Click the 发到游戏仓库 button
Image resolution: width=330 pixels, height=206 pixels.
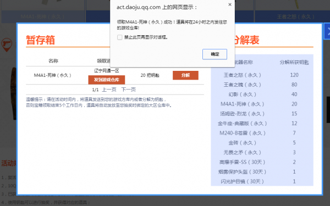pyautogui.click(x=107, y=80)
